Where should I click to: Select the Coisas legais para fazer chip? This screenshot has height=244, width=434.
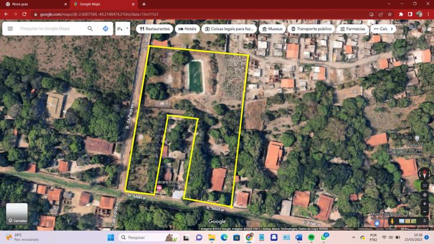tap(229, 29)
